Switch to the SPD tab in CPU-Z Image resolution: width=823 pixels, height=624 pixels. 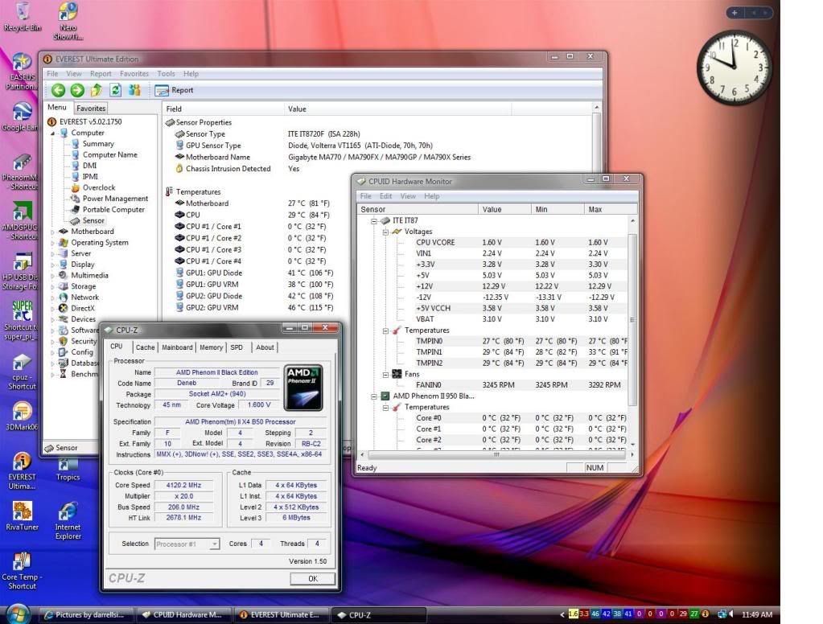click(x=237, y=347)
